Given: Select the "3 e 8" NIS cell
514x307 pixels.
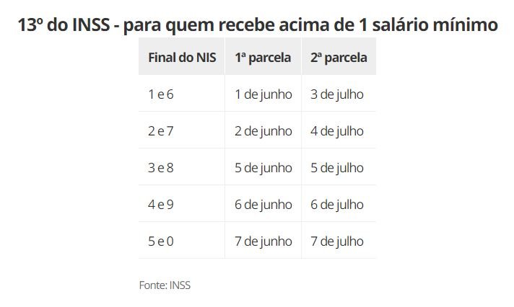Looking at the screenshot, I should [161, 168].
